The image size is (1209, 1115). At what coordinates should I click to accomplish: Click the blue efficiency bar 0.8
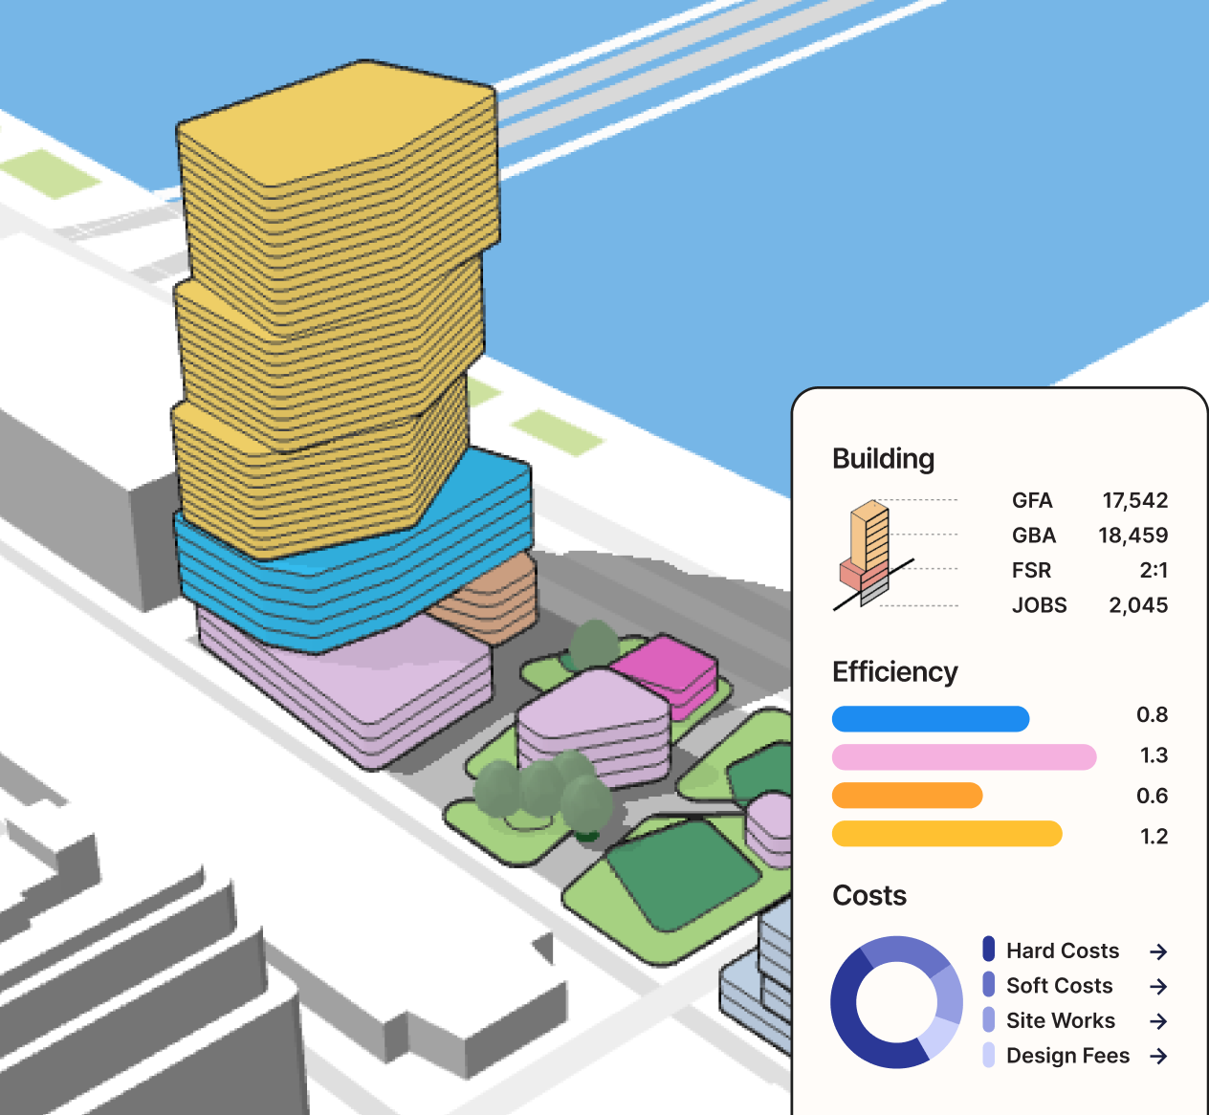click(931, 718)
